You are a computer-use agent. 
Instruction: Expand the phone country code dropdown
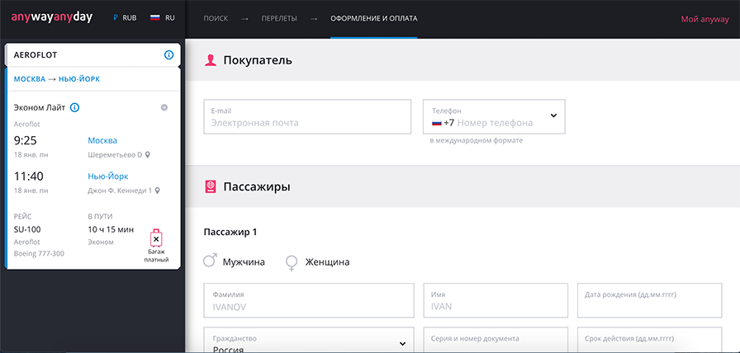(x=553, y=117)
